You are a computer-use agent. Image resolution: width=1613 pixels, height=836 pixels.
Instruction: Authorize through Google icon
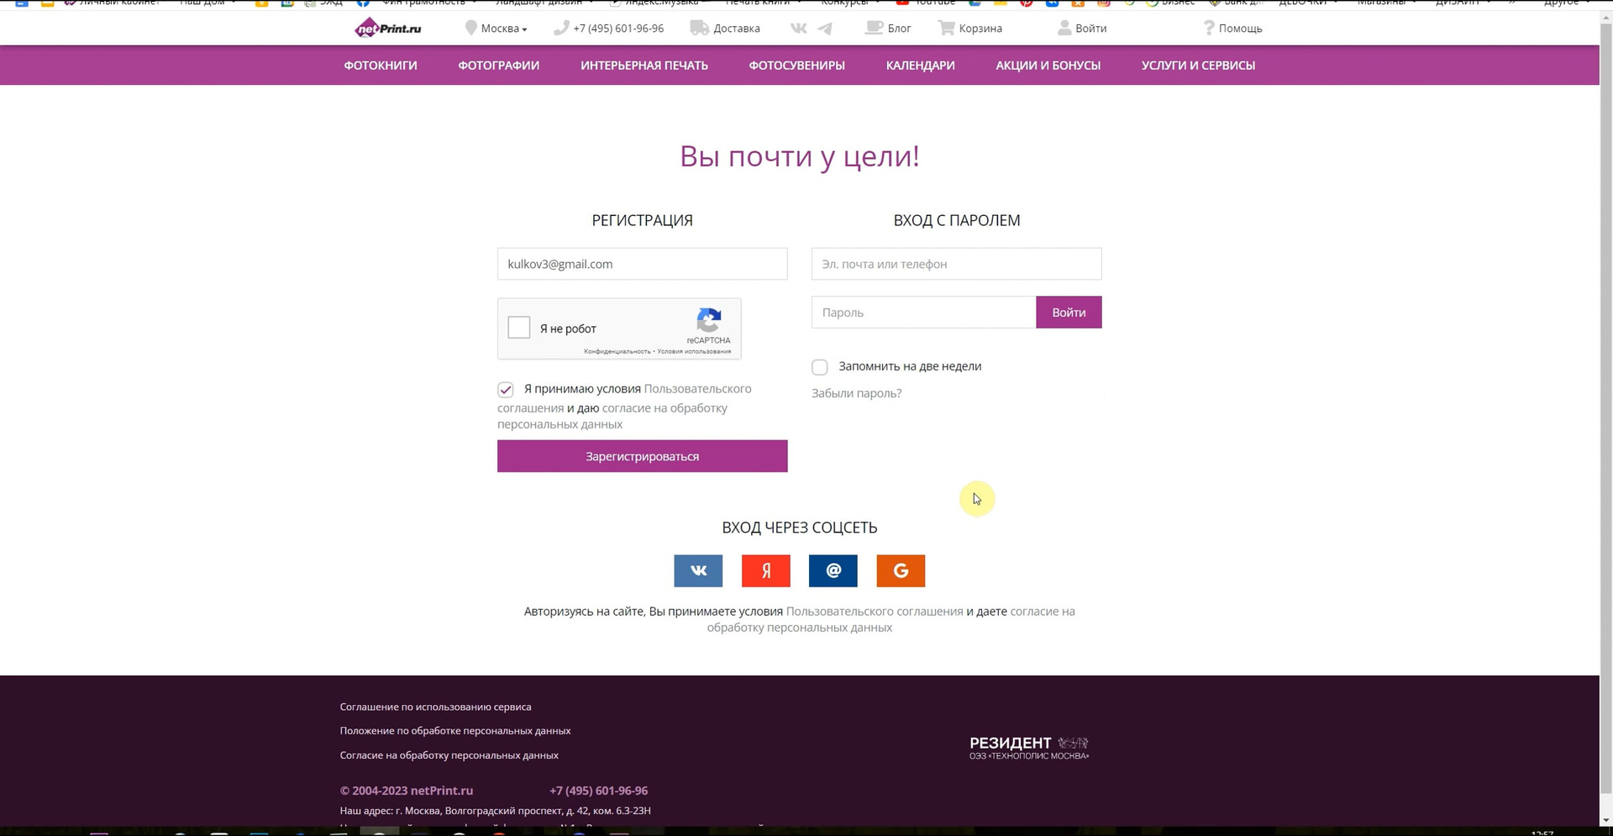tap(900, 570)
